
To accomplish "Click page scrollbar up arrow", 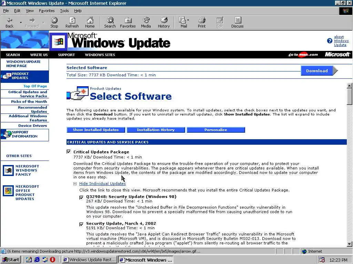I will [350, 85].
